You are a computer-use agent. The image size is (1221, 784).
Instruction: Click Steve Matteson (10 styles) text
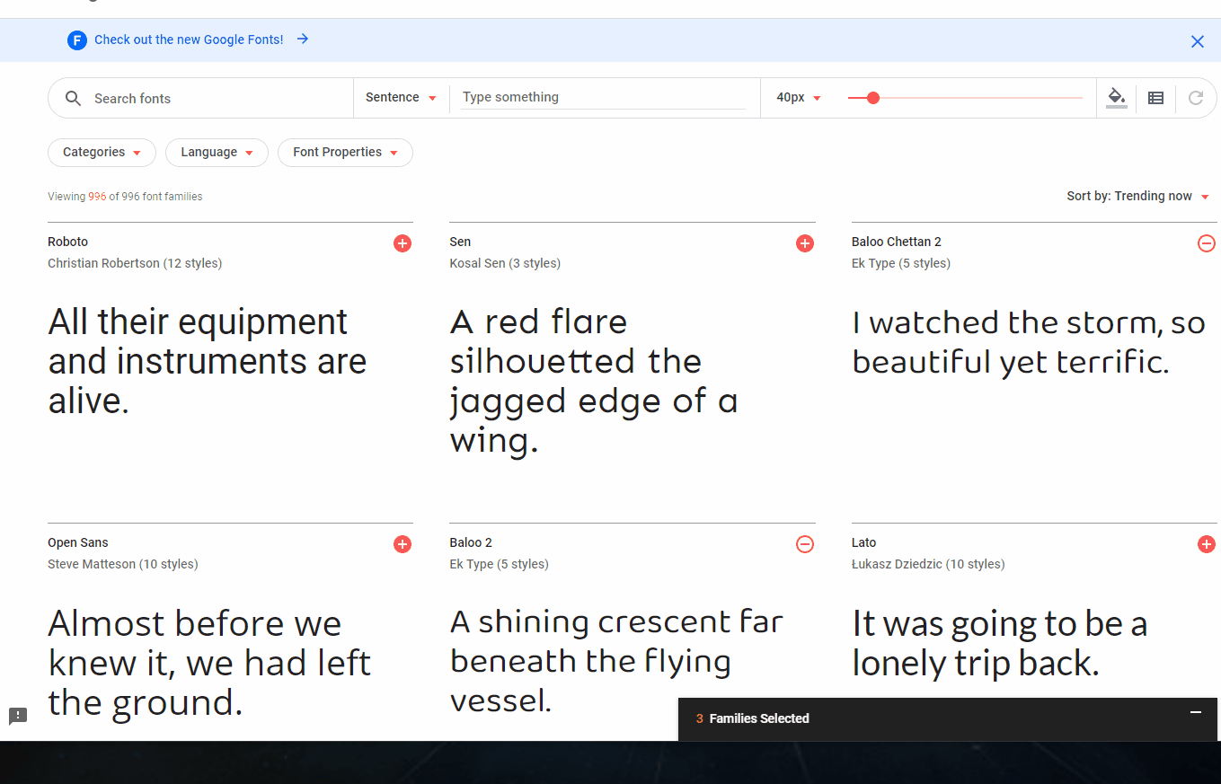[x=123, y=564]
